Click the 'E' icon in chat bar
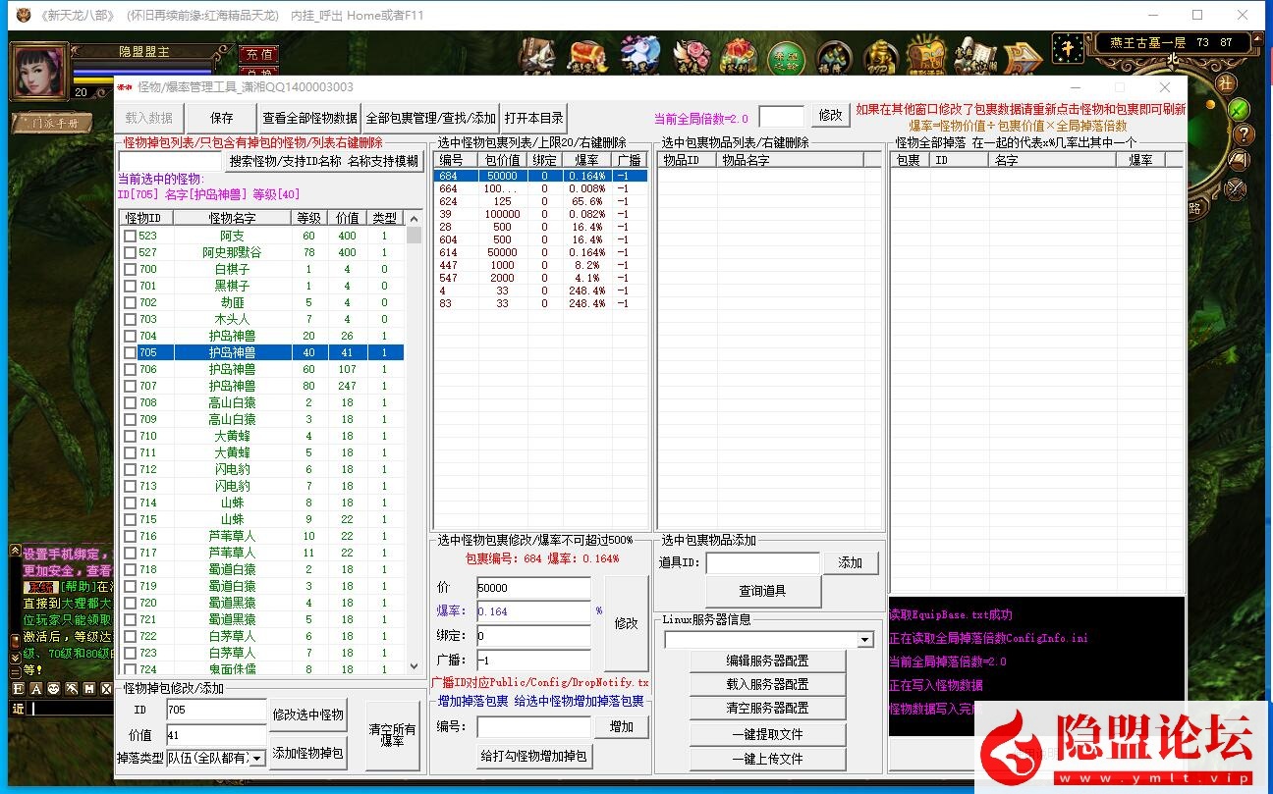The height and width of the screenshot is (794, 1273). (x=19, y=689)
